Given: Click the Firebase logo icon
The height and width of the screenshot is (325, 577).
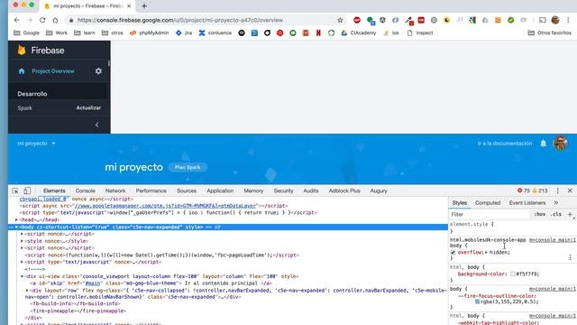Looking at the screenshot, I should coord(22,51).
